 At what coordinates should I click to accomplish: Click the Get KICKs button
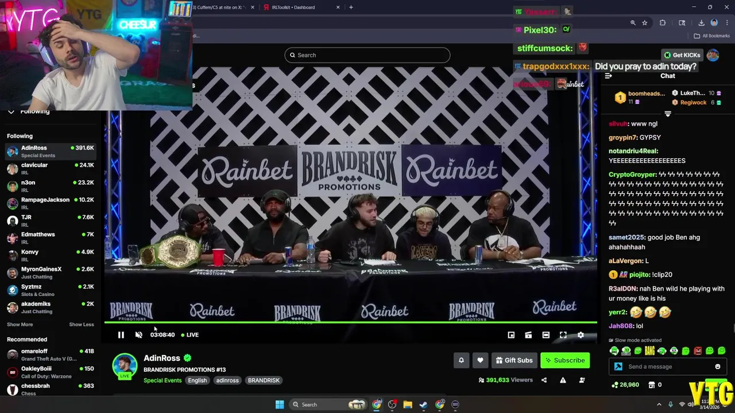pyautogui.click(x=682, y=55)
